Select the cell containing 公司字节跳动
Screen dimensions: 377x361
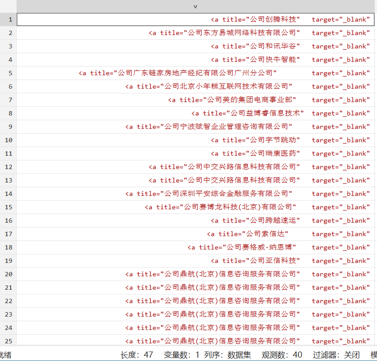[195, 140]
